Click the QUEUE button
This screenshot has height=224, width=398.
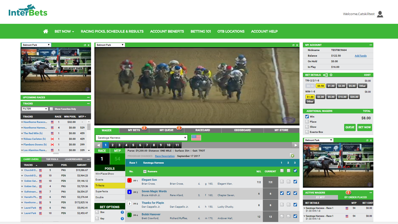[350, 127]
